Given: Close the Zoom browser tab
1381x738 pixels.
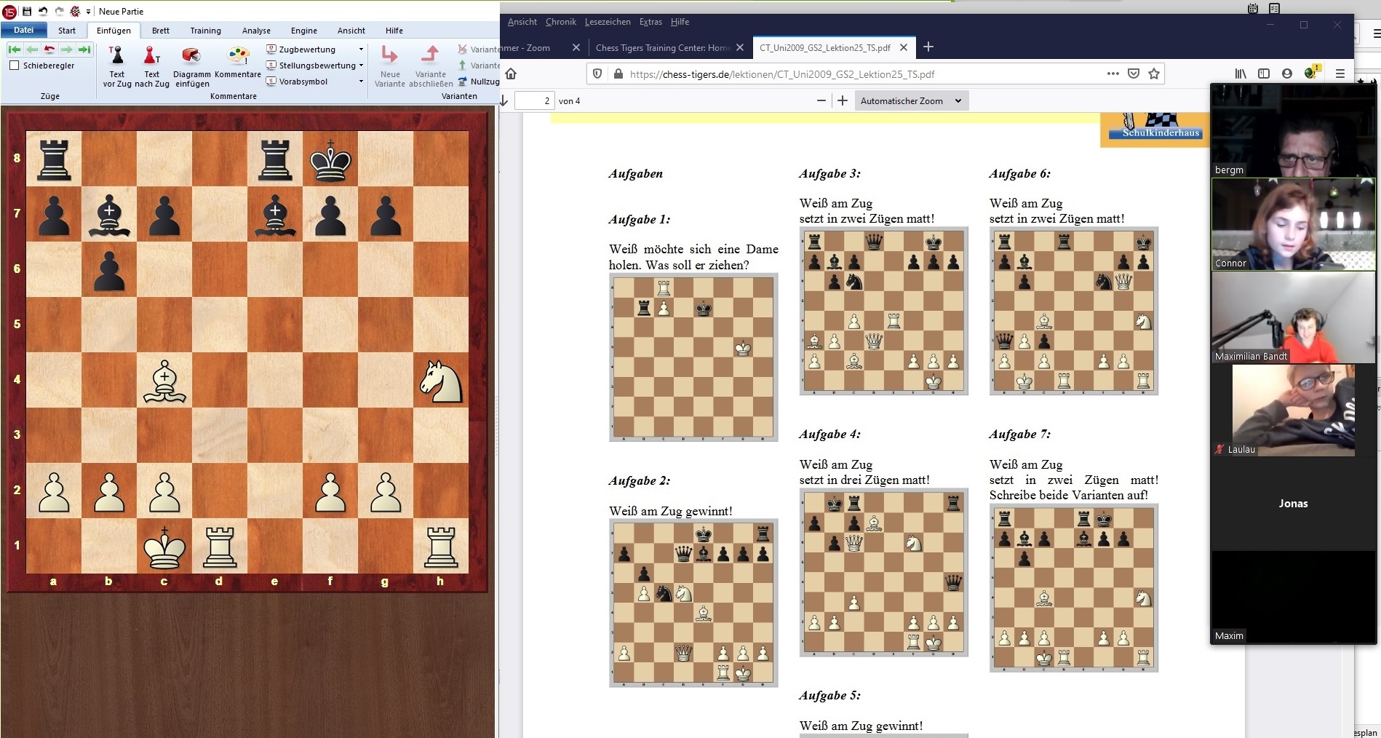Looking at the screenshot, I should 576,47.
